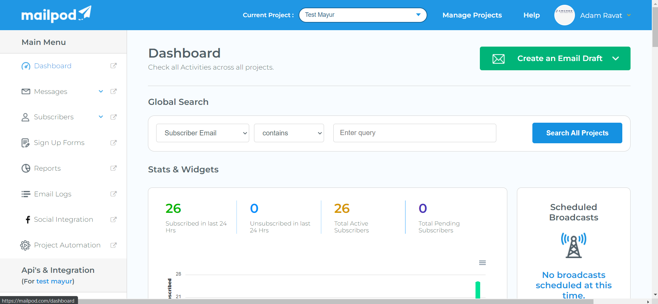Click Help in the top navigation
This screenshot has height=304, width=658.
click(531, 15)
